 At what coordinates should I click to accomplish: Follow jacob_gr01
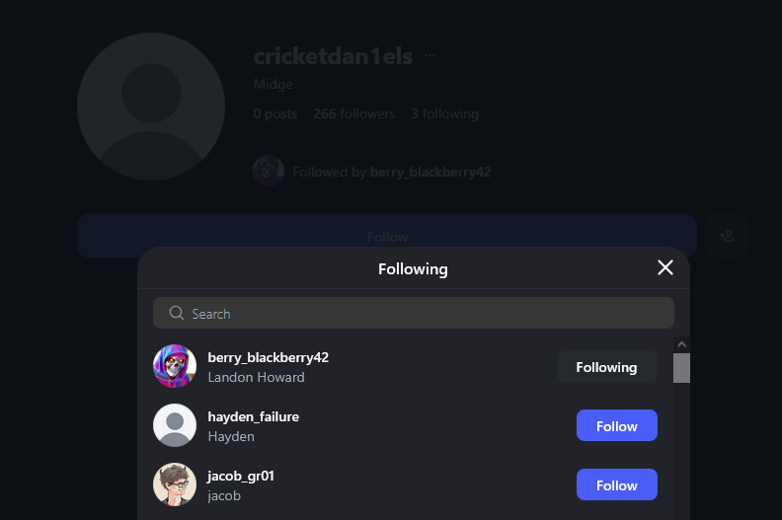tap(617, 484)
